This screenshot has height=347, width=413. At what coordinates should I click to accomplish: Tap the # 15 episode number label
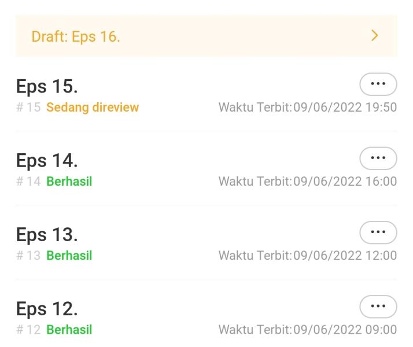(x=28, y=108)
